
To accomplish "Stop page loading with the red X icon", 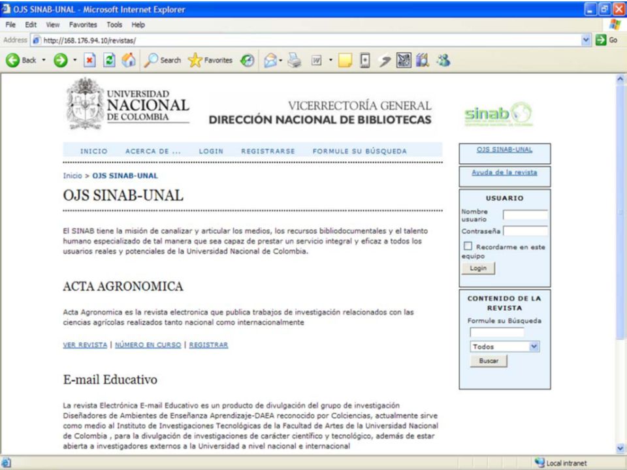I will (x=89, y=60).
